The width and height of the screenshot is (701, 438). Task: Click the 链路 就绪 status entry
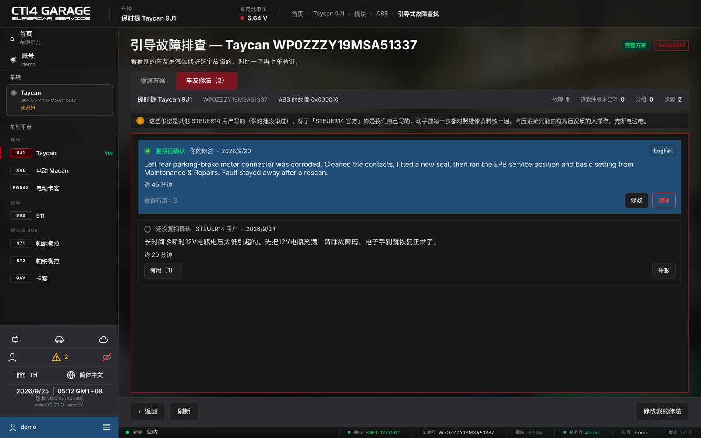142,432
